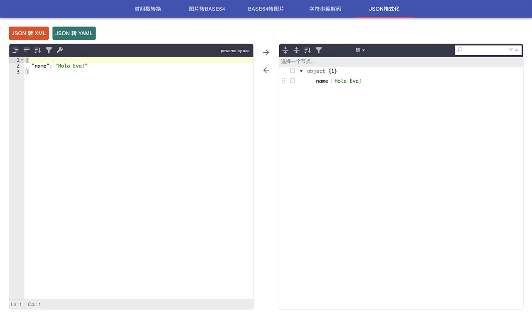Format JSON in the code editor
This screenshot has width=532, height=332.
click(x=15, y=50)
